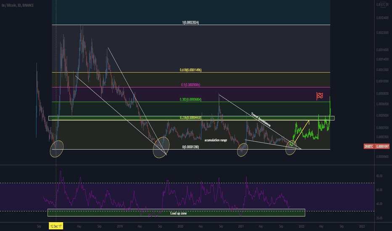Viewport: 392px width, 231px height.
Task: Select the 0.236(0.00004430) Fibonacci level label
Action: (x=191, y=118)
